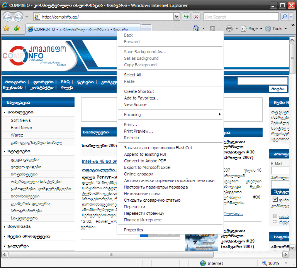Choose Add to Favorites… in context menu
The height and width of the screenshot is (268, 297).
[x=142, y=98]
